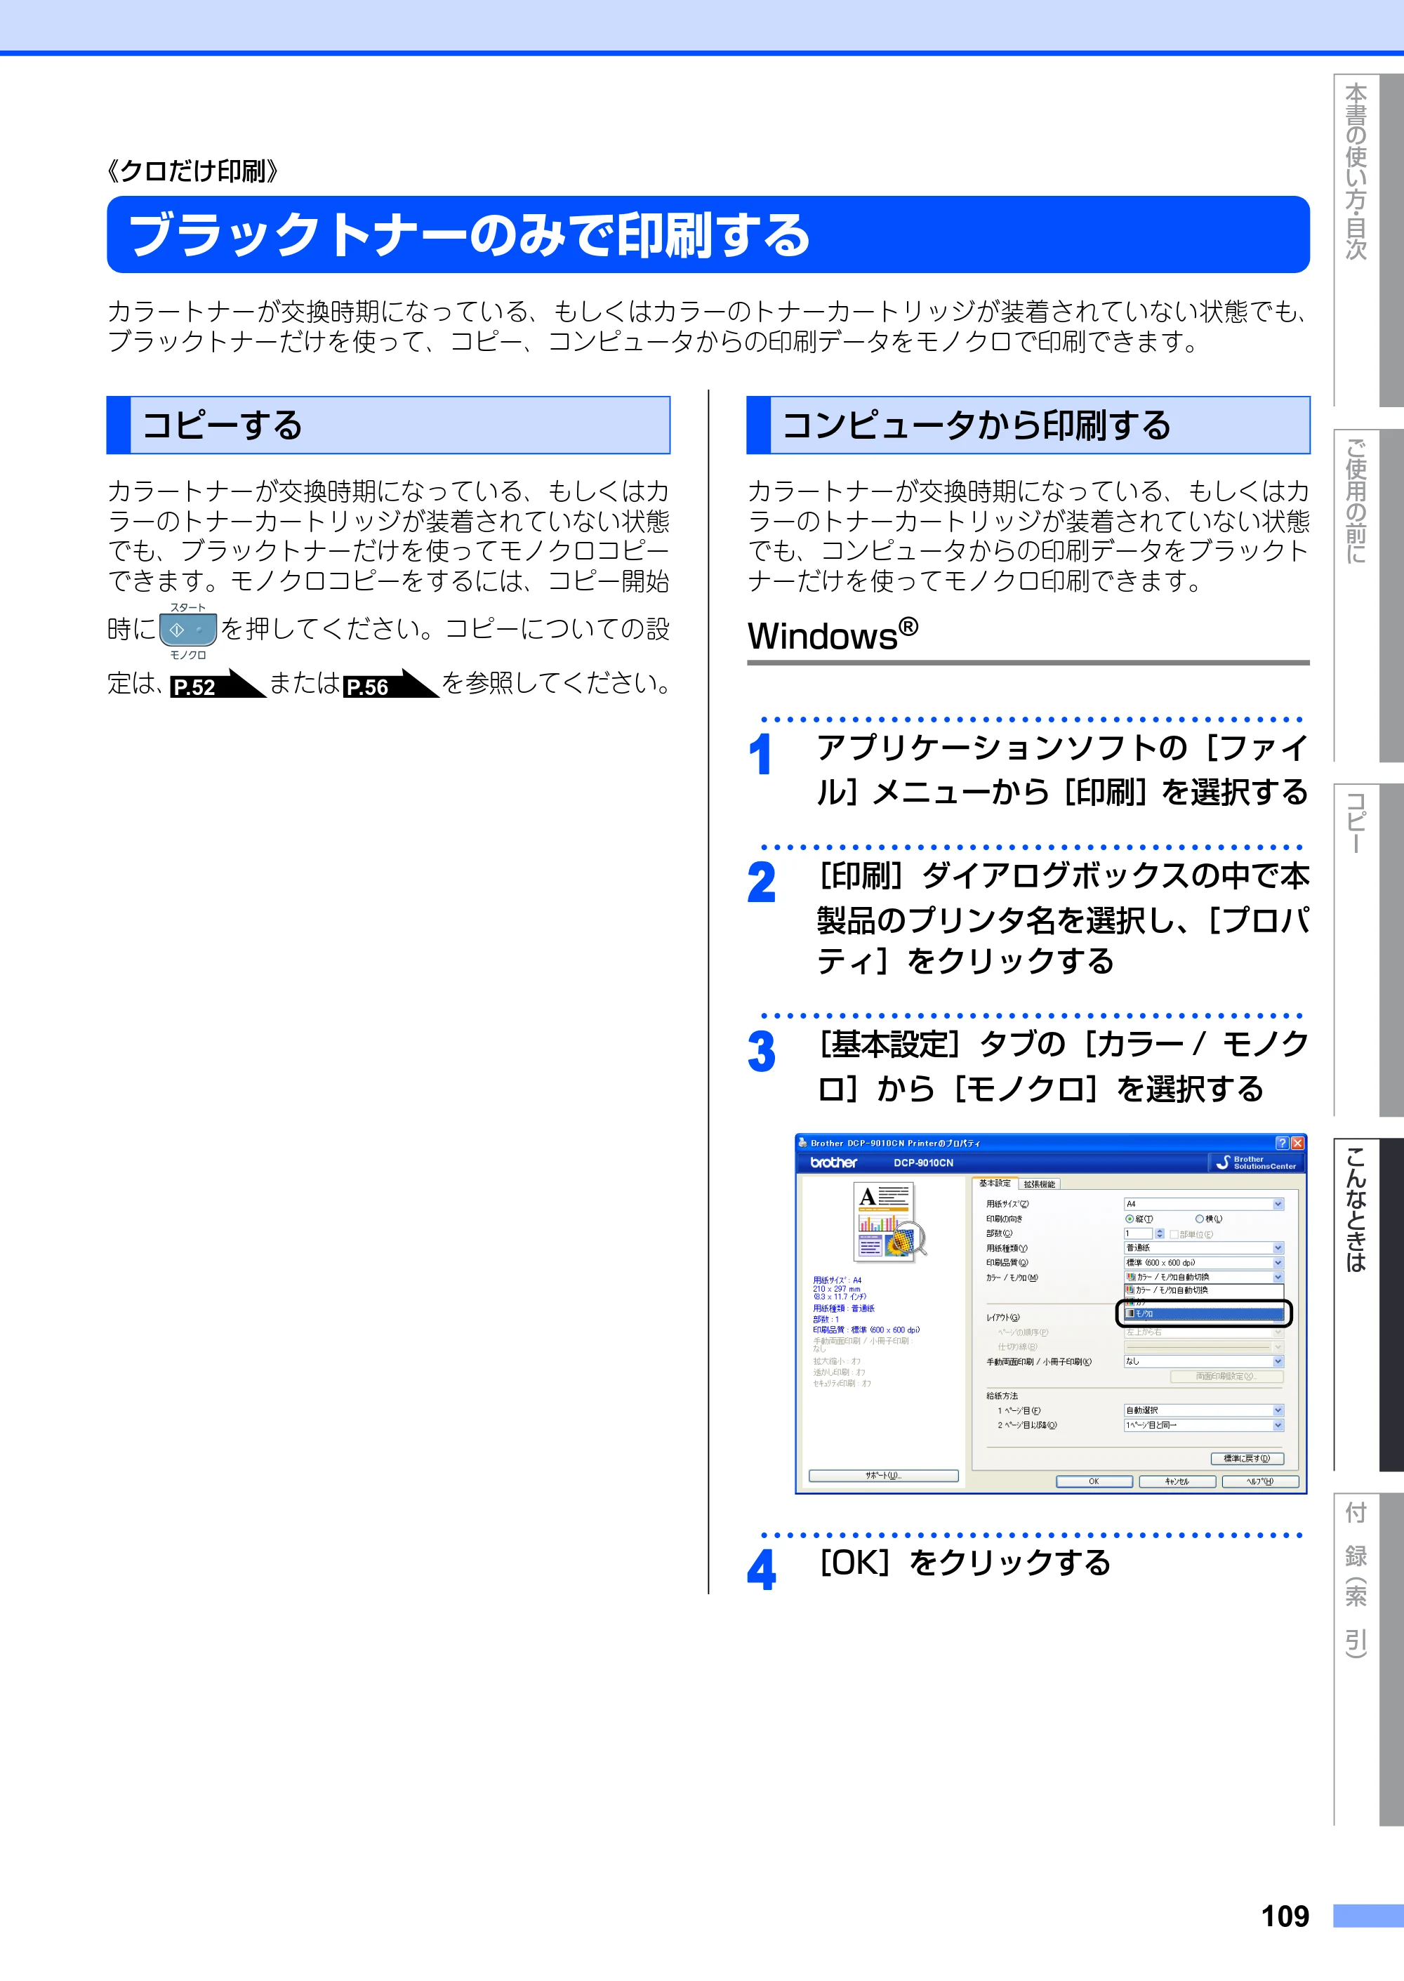The width and height of the screenshot is (1404, 1981).
Task: Click the Start モノクロ button image
Action: [187, 630]
